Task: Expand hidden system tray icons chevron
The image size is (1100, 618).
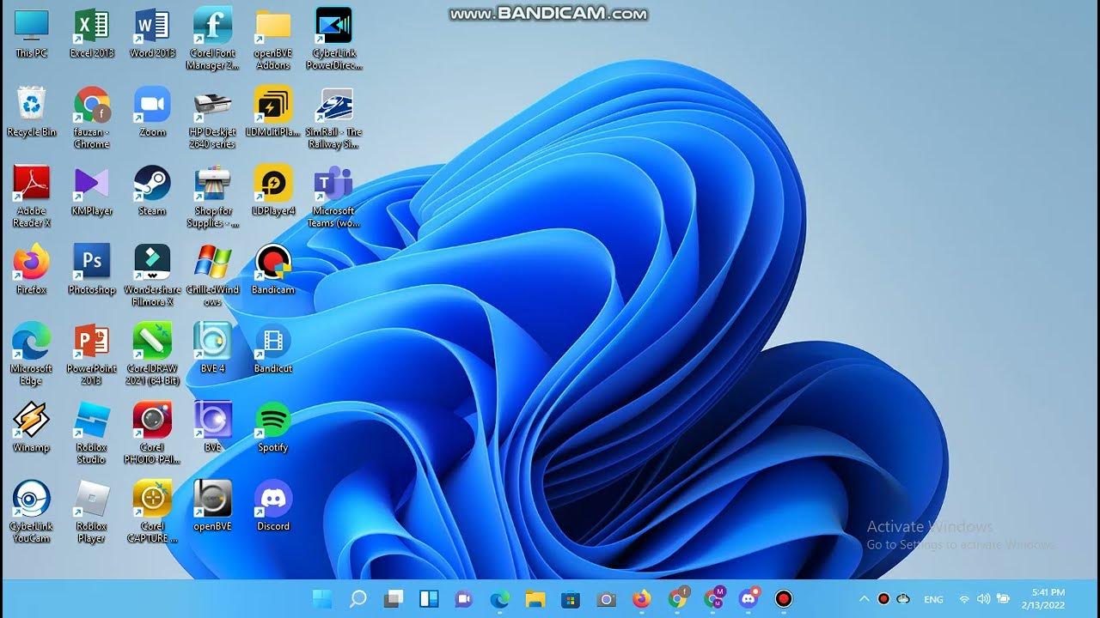Action: [x=865, y=599]
